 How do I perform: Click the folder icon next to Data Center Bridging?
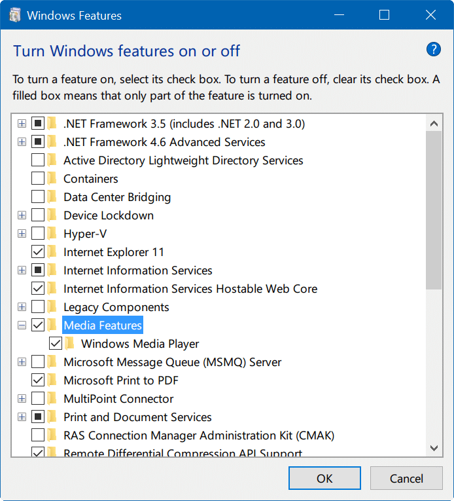pos(52,197)
